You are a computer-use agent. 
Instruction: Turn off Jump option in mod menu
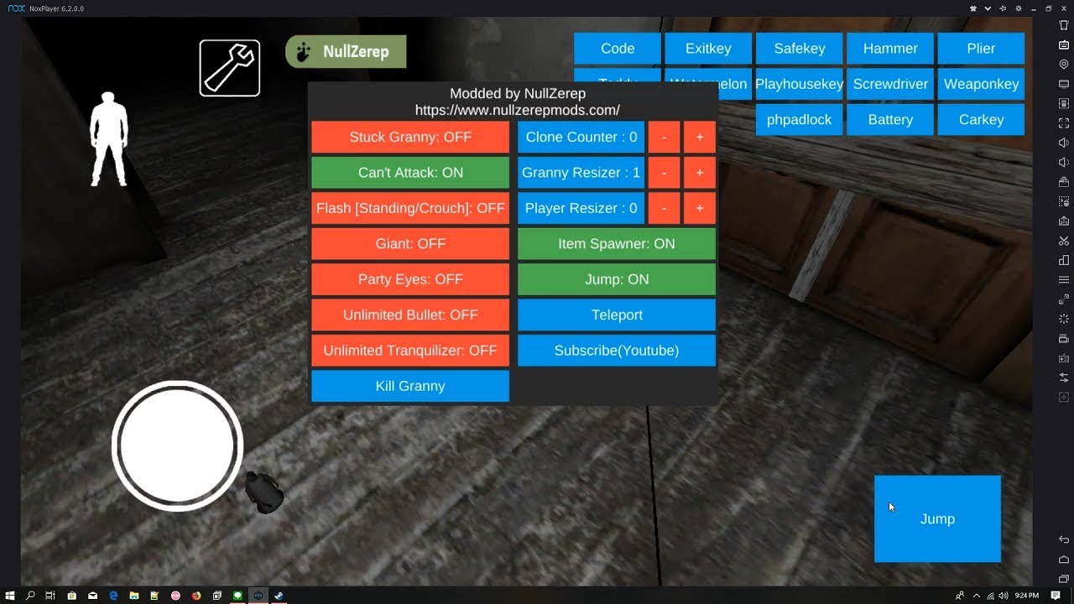(x=617, y=279)
